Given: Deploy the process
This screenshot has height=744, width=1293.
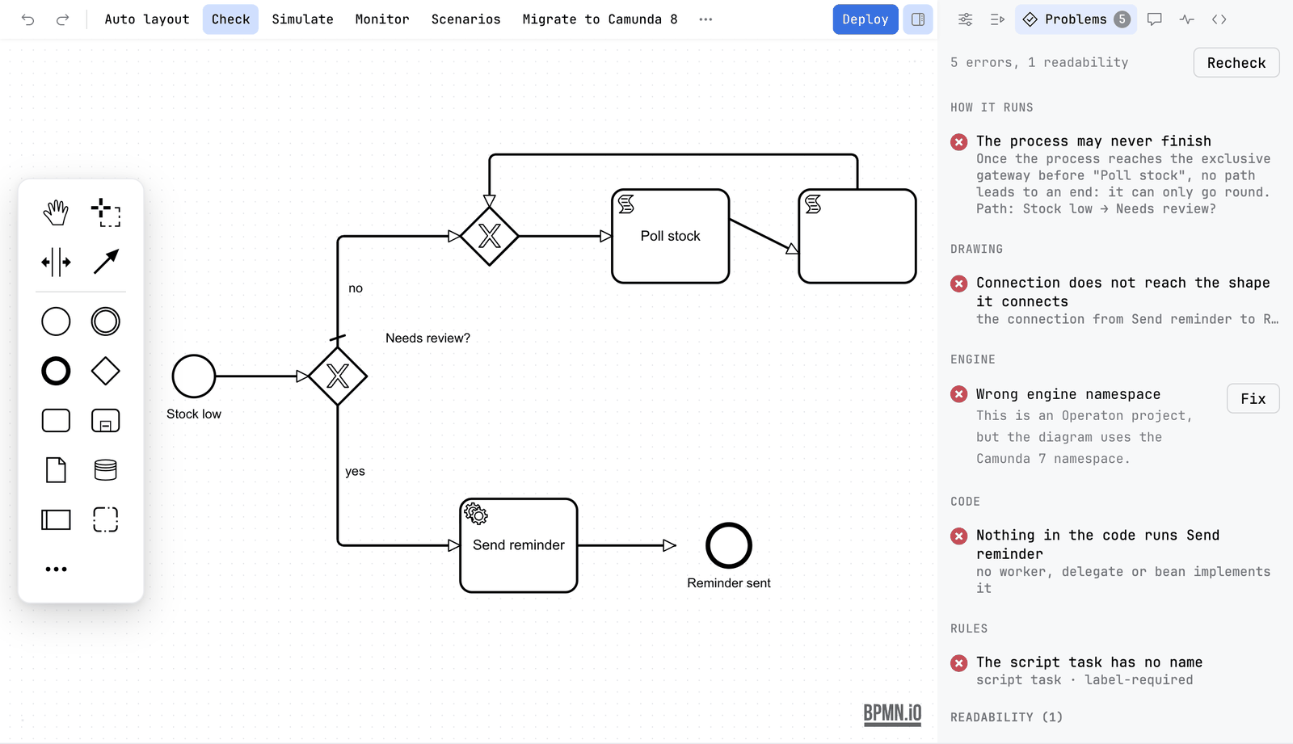Looking at the screenshot, I should point(865,19).
